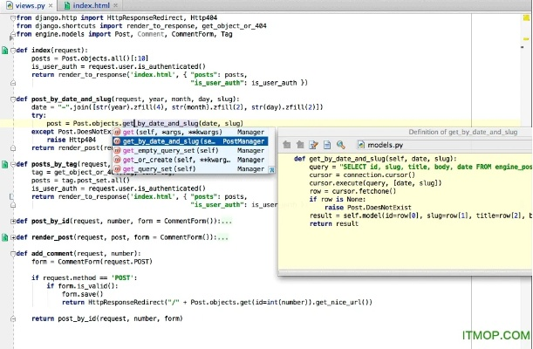
Task: Click 'return result' line in definition popup
Action: click(334, 224)
